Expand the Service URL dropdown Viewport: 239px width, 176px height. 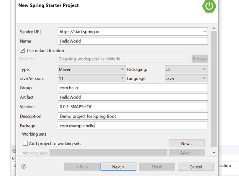(205, 32)
